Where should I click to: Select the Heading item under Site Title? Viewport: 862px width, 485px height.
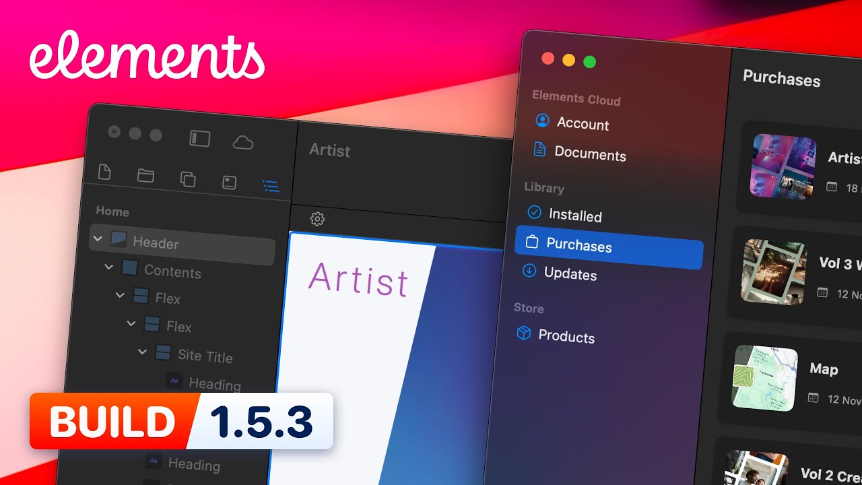click(215, 384)
